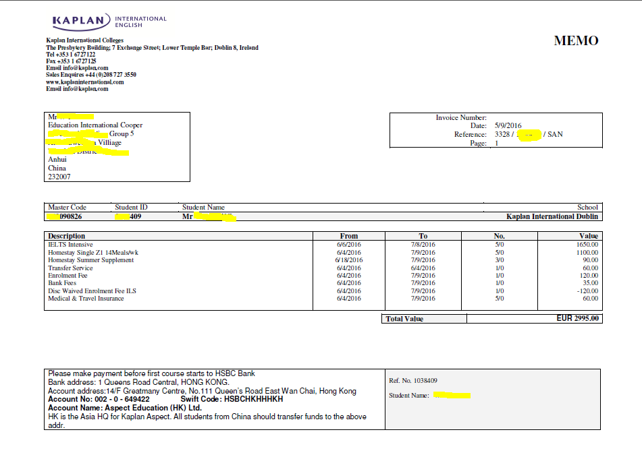This screenshot has height=457, width=642.
Task: Click the Invoice Number field label
Action: [461, 117]
